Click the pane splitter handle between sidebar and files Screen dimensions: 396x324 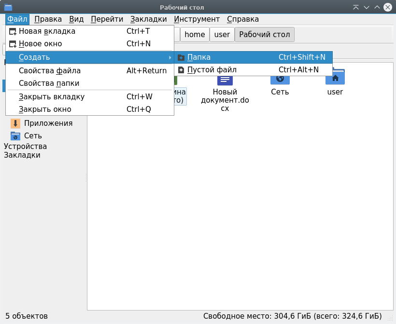86,178
